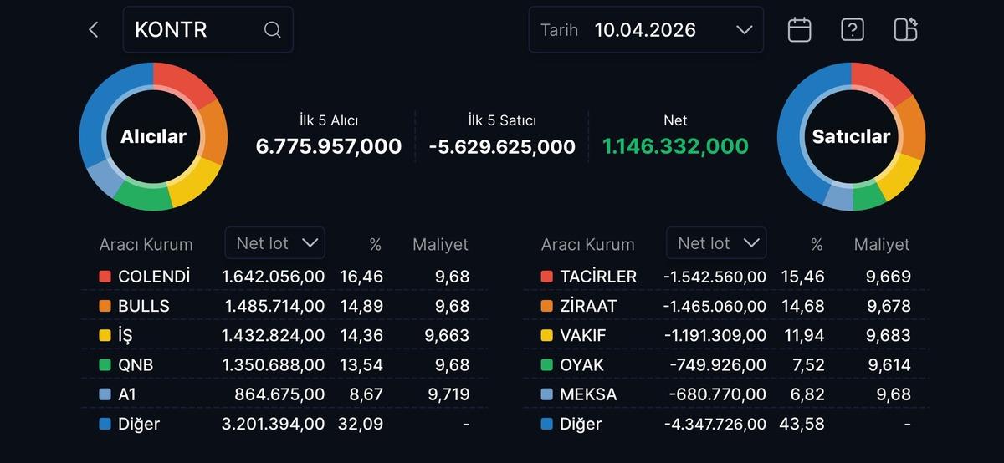The width and height of the screenshot is (1004, 463).
Task: Sort buyers by Maliyet column header
Action: click(x=440, y=245)
